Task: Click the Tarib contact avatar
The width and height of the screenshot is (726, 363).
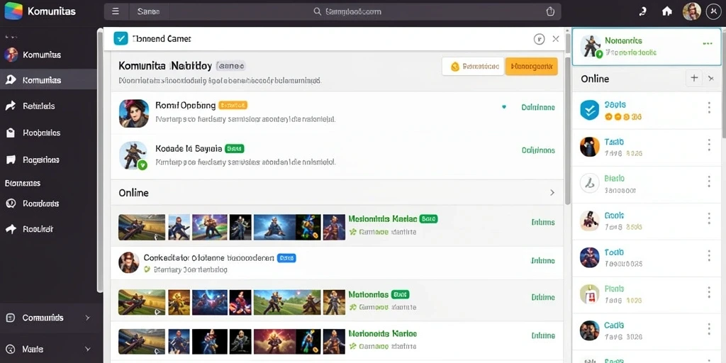Action: [x=590, y=147]
